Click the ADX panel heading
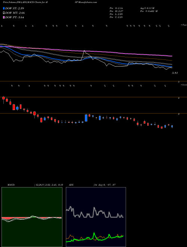Viewport: 187px width, 247px height. (x=71, y=185)
